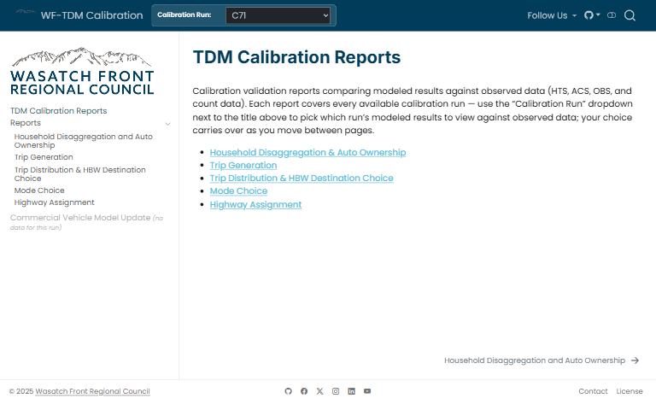Open the Follow Us menu
Image resolution: width=656 pixels, height=410 pixels.
click(552, 15)
